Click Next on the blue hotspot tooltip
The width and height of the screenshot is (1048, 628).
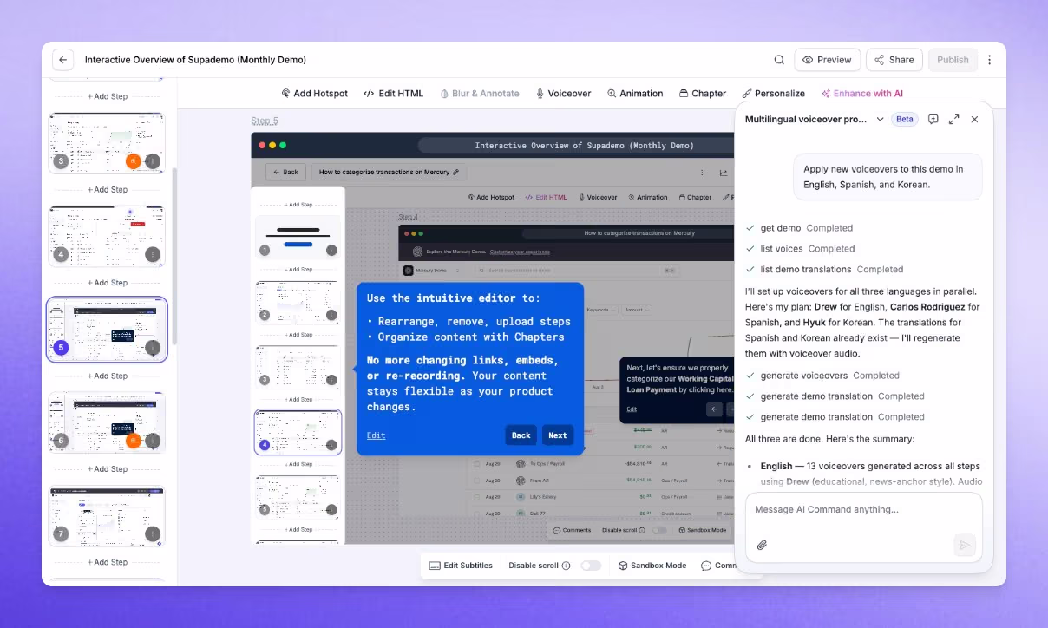(x=558, y=435)
